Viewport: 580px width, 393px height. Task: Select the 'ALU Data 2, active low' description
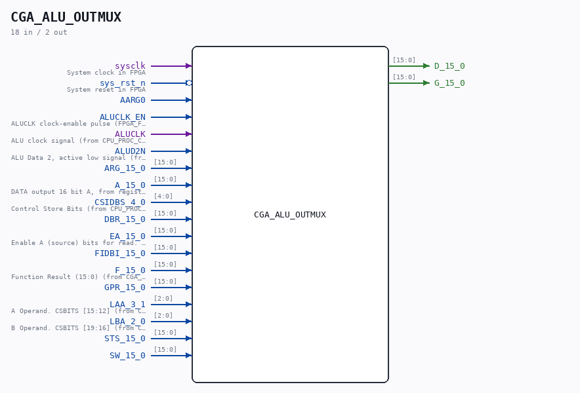(x=79, y=157)
